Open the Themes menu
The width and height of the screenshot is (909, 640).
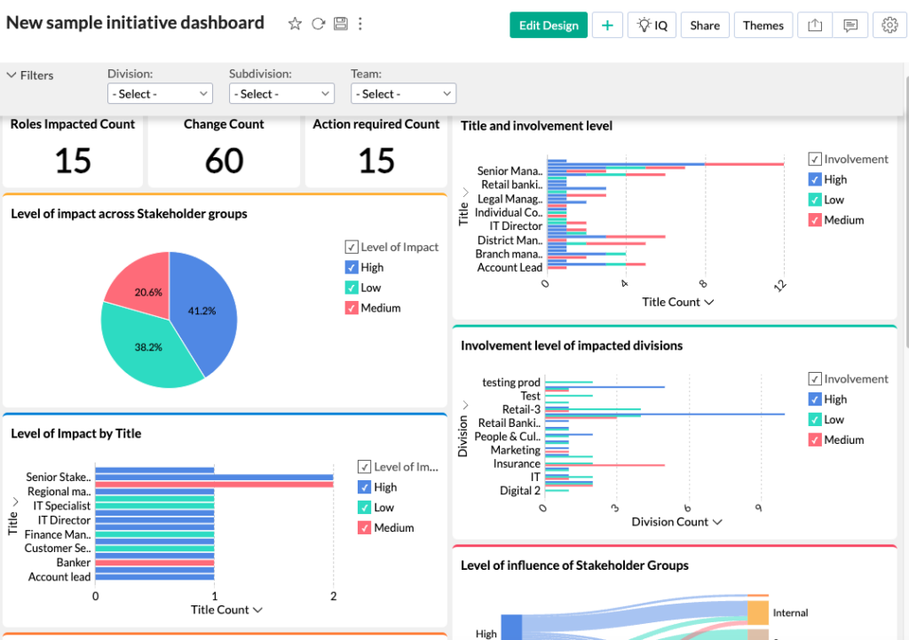click(x=763, y=25)
